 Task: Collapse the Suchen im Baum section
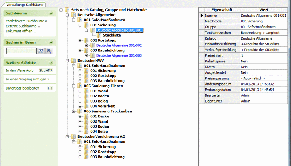click(51, 42)
